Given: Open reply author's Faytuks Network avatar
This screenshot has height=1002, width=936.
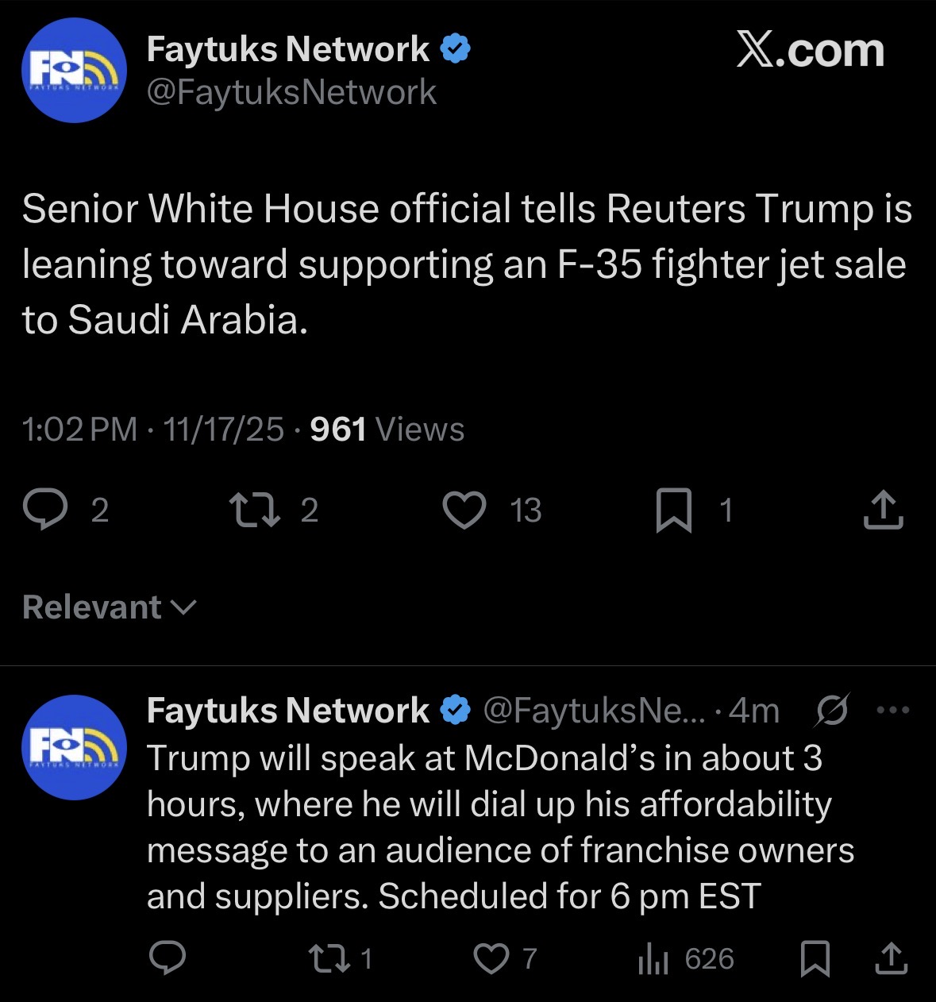Looking at the screenshot, I should pyautogui.click(x=74, y=747).
